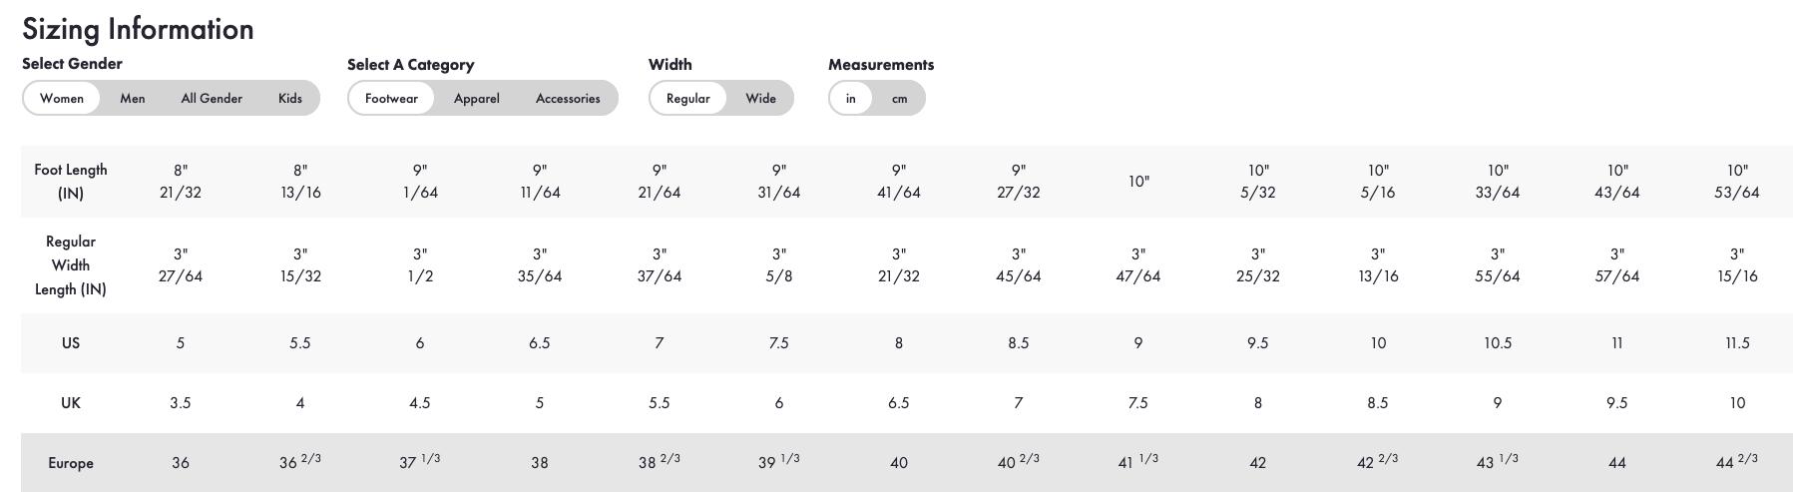Click US size 10.5 cell
The image size is (1793, 492).
(1498, 342)
